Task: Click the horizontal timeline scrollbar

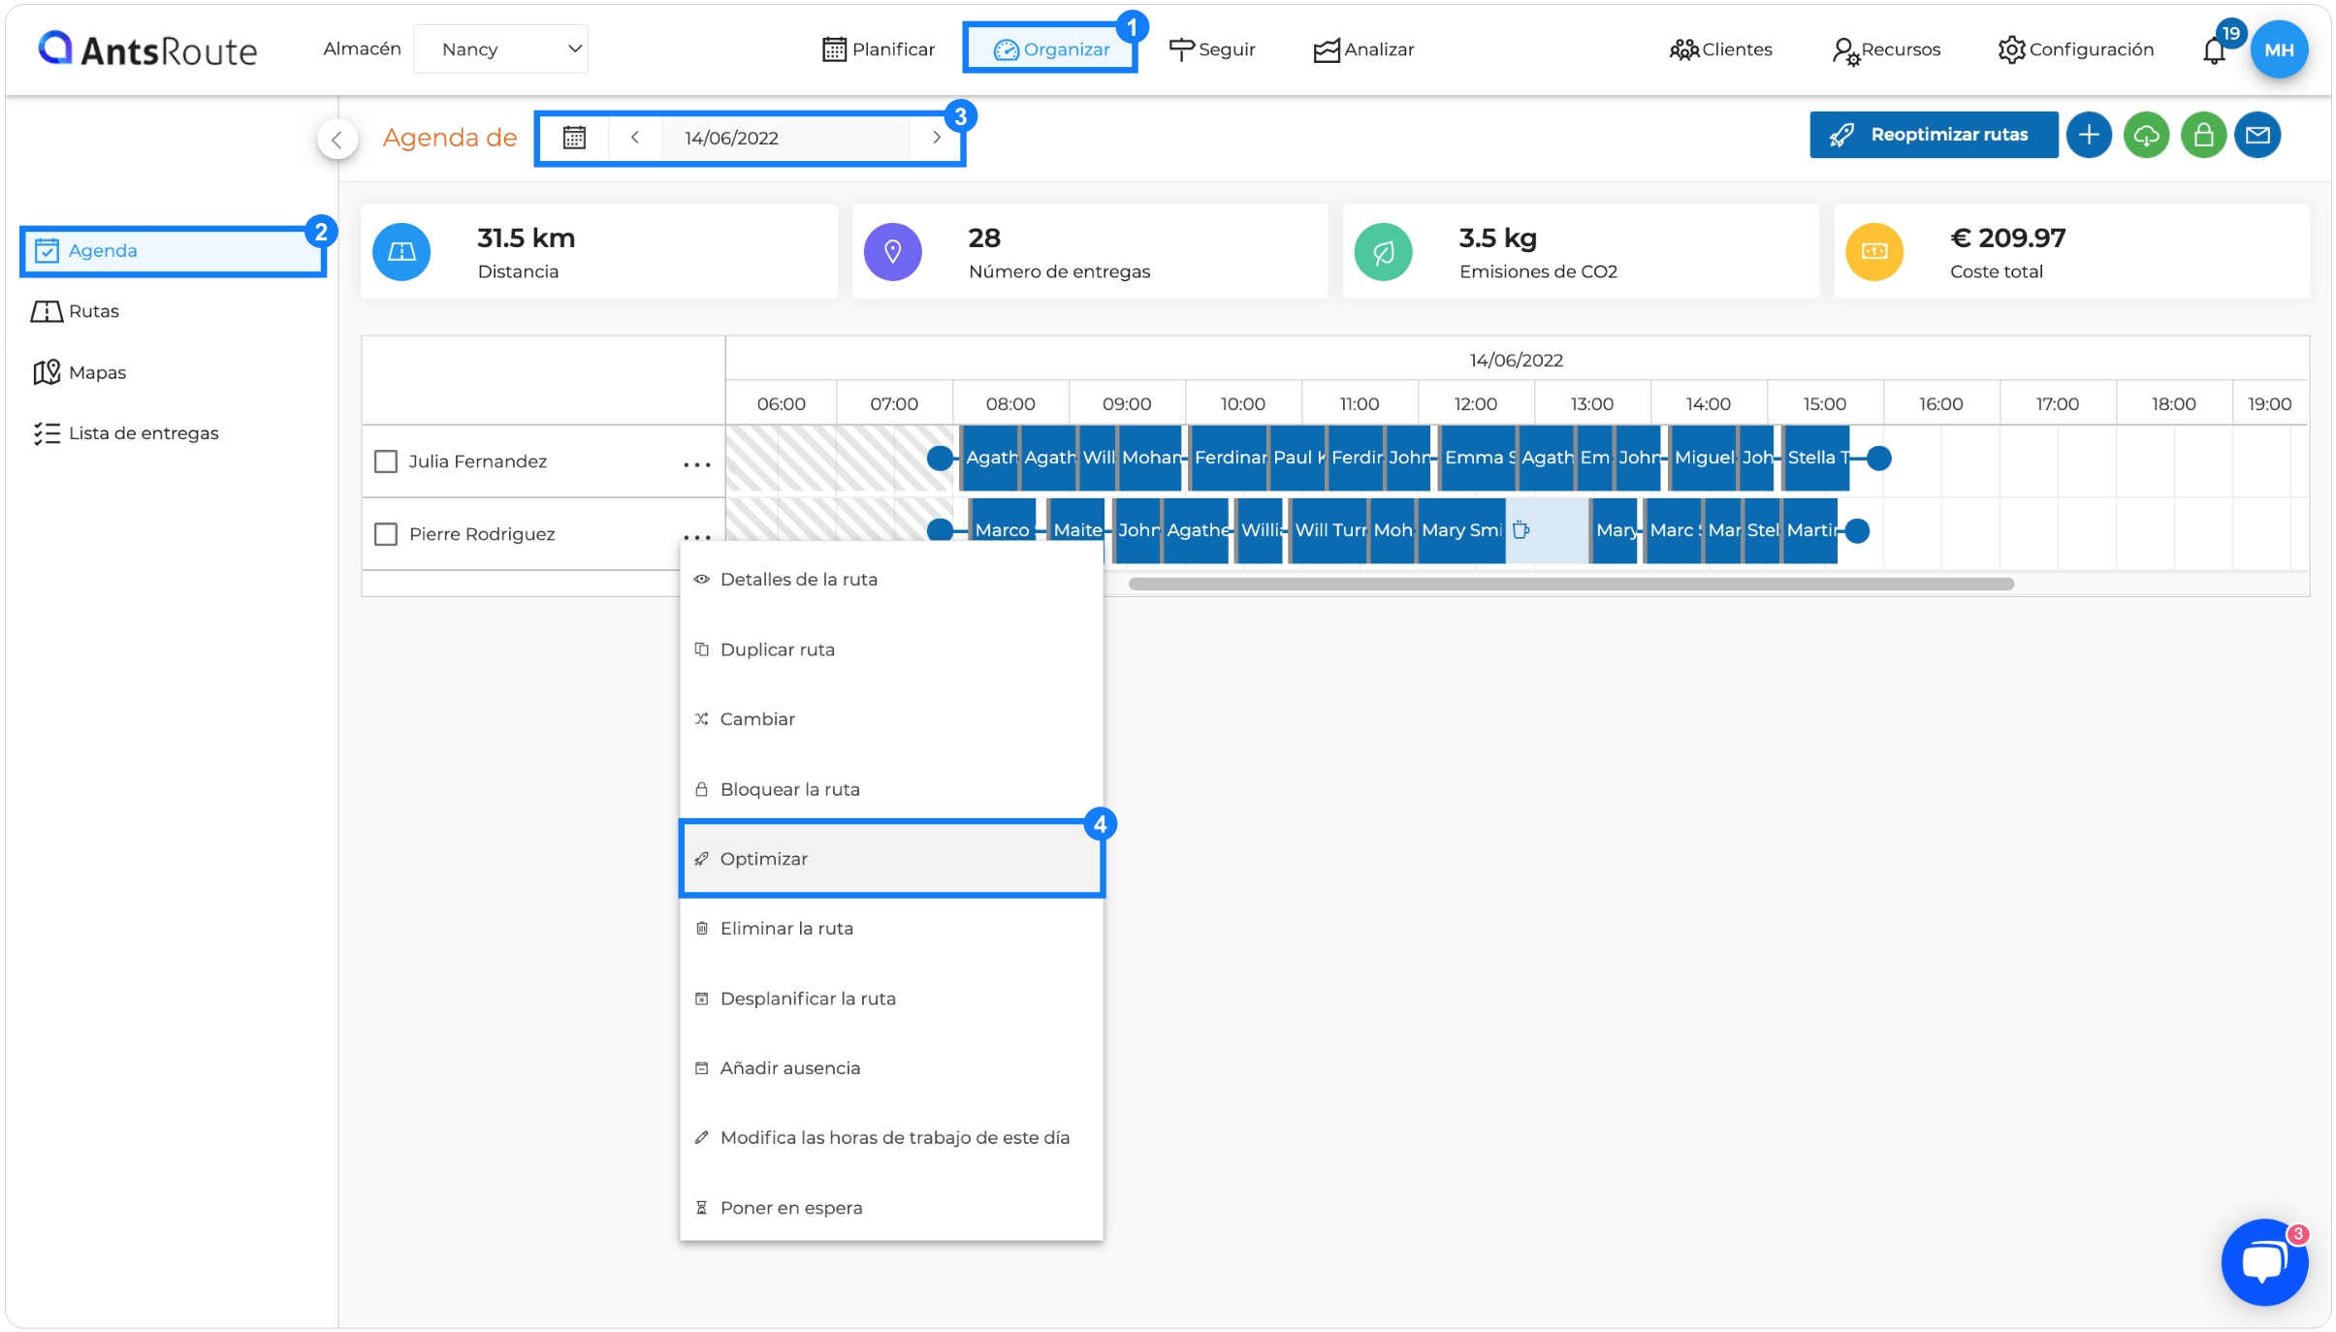Action: 1571,584
